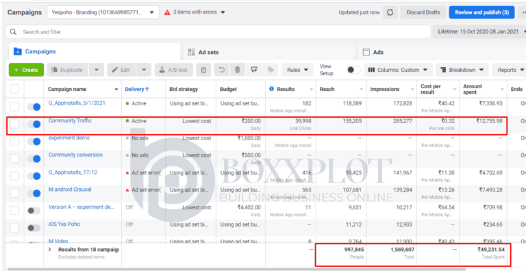The width and height of the screenshot is (526, 271).
Task: Switch to the Ads tab
Action: tap(442, 52)
